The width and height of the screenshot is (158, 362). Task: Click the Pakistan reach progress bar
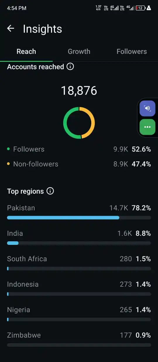tap(79, 217)
